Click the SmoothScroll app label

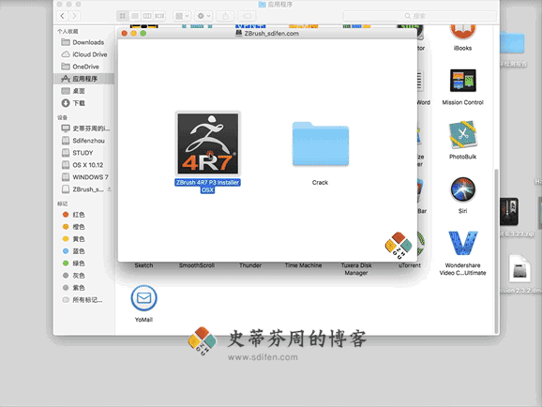[197, 265]
